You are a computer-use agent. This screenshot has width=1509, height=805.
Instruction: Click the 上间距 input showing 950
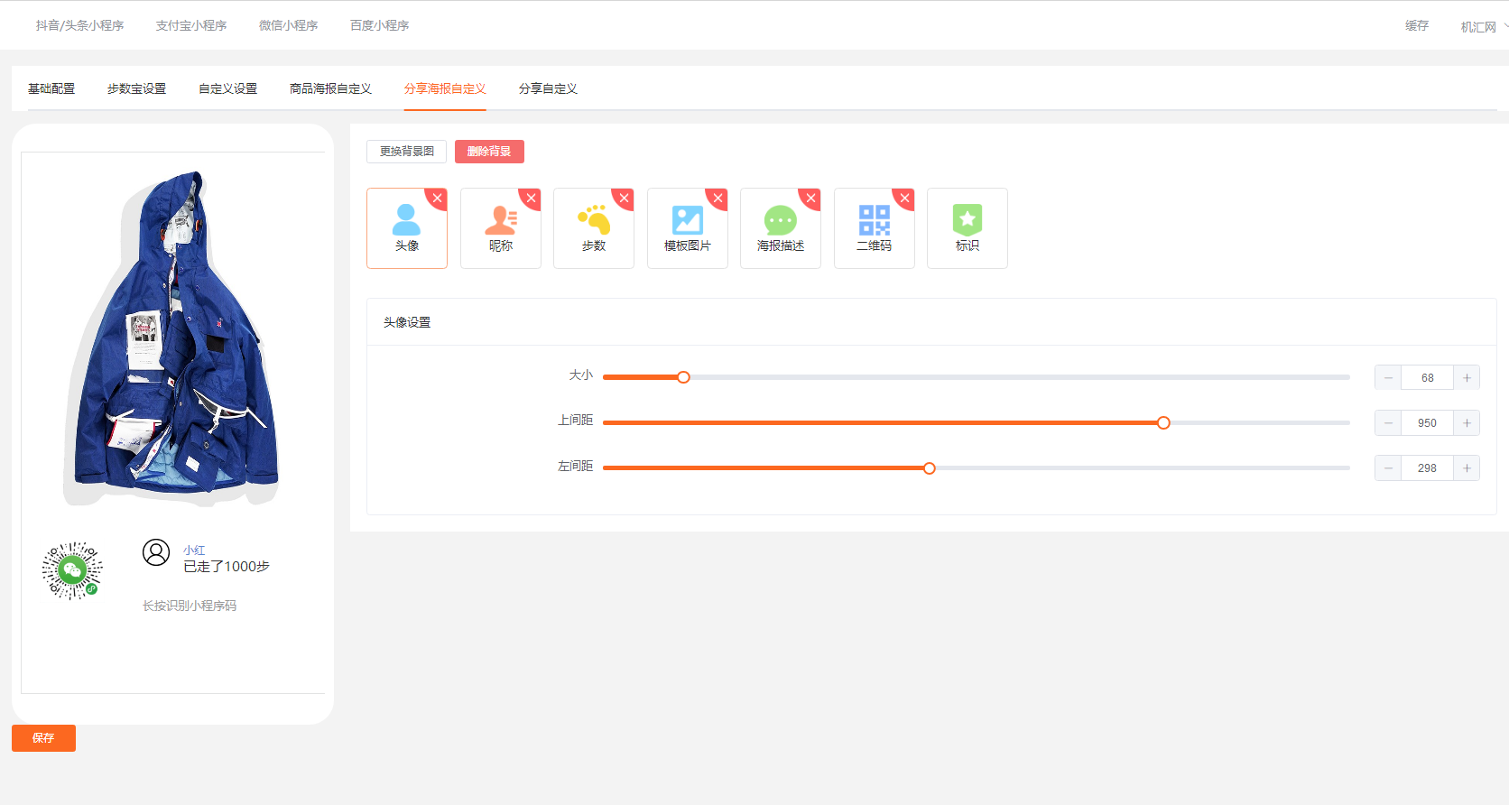coord(1427,422)
